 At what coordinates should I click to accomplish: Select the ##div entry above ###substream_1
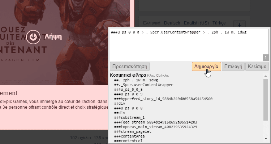[120, 113]
